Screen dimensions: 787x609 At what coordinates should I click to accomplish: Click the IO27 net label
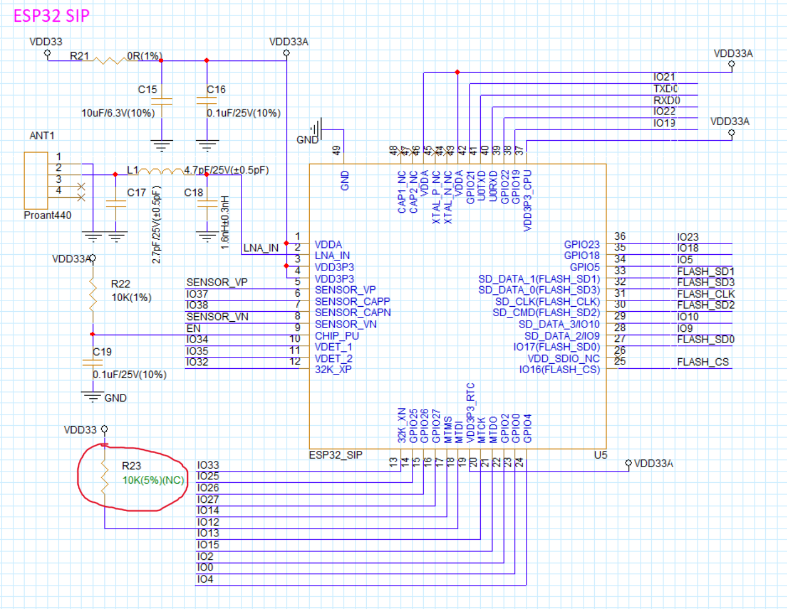pos(208,499)
